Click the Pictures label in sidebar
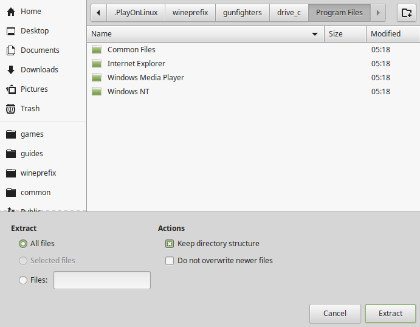Image resolution: width=420 pixels, height=327 pixels. (x=34, y=89)
